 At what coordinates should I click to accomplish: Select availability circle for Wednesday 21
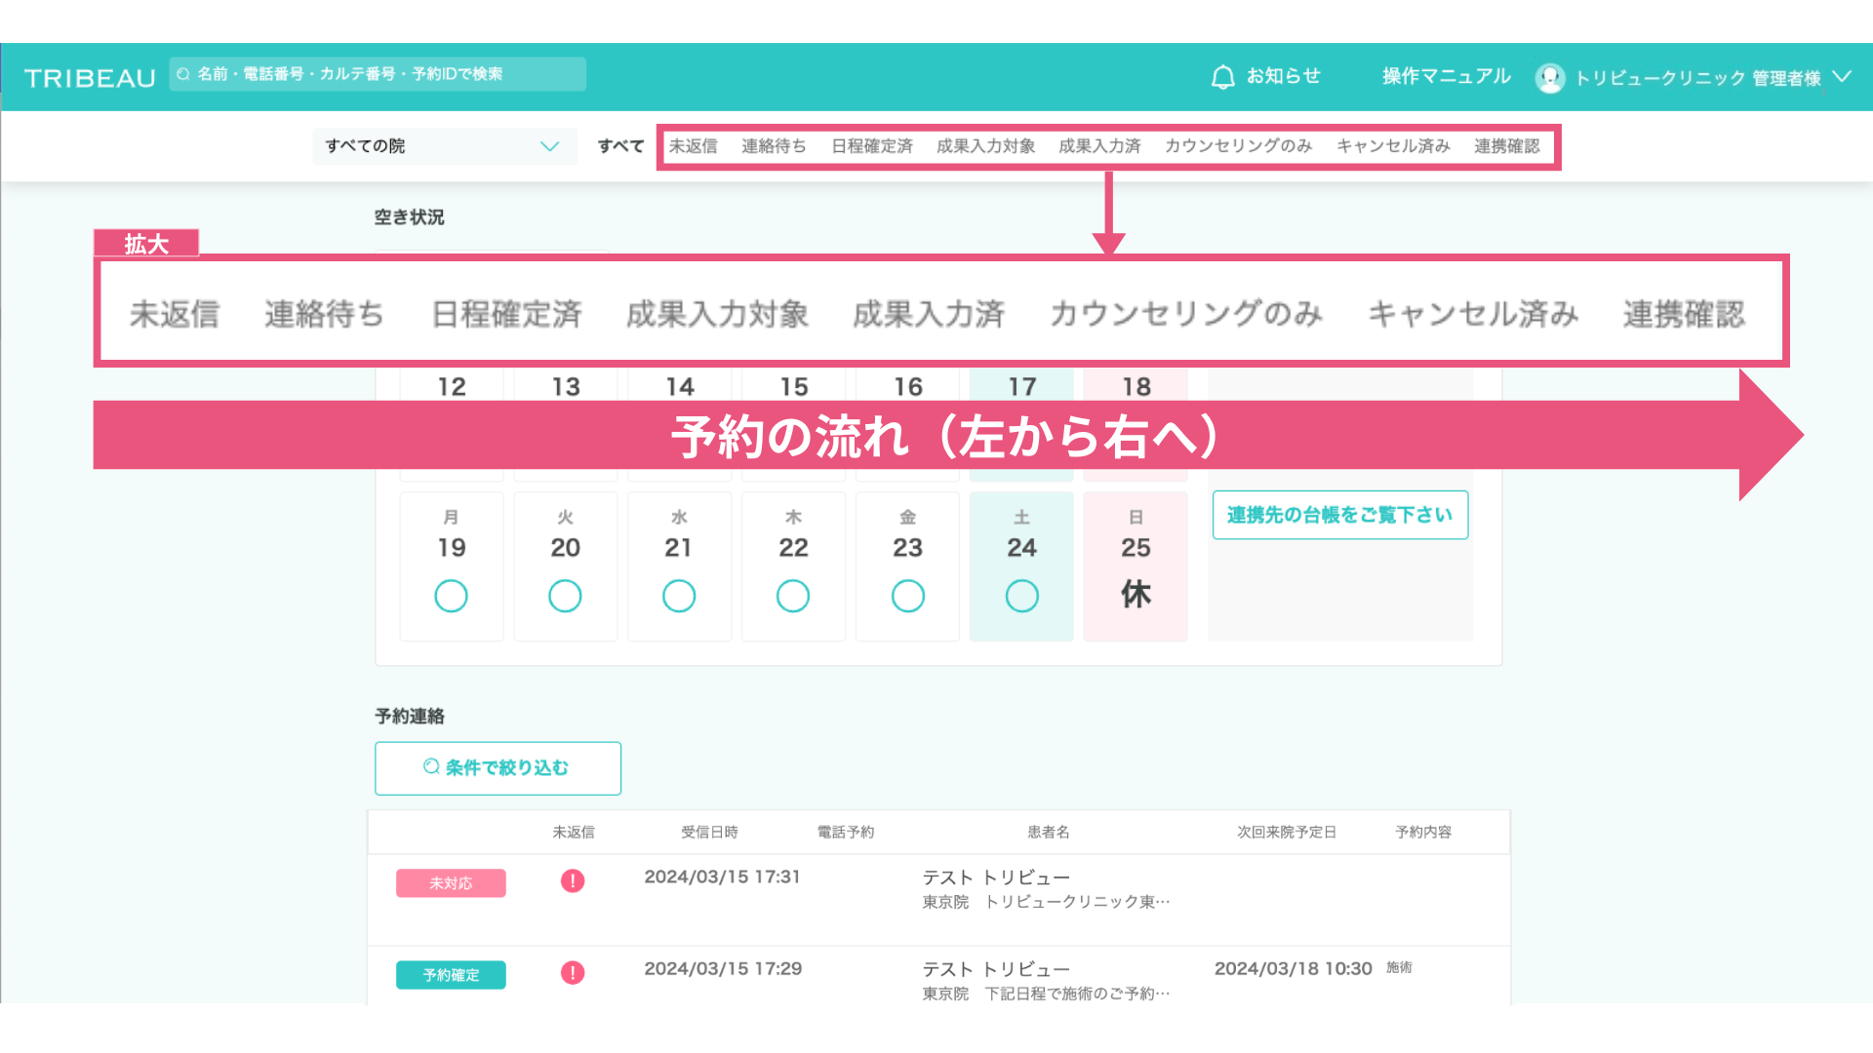pyautogui.click(x=679, y=596)
